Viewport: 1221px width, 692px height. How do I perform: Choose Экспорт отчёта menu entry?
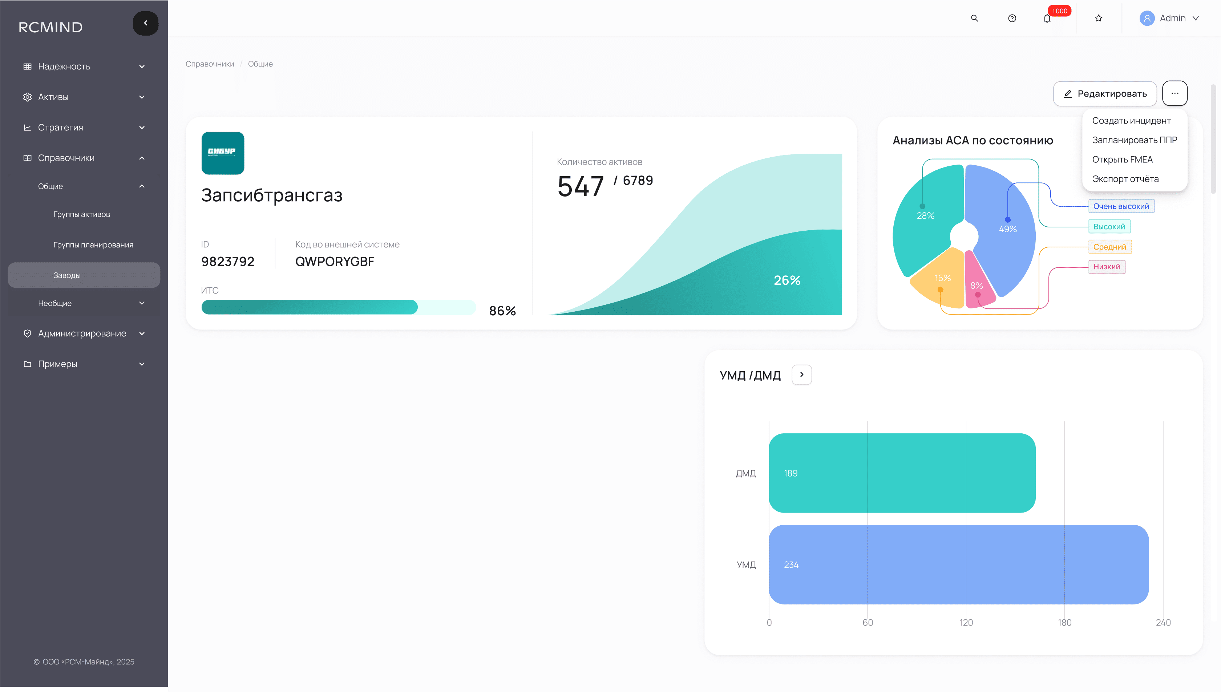click(1125, 179)
